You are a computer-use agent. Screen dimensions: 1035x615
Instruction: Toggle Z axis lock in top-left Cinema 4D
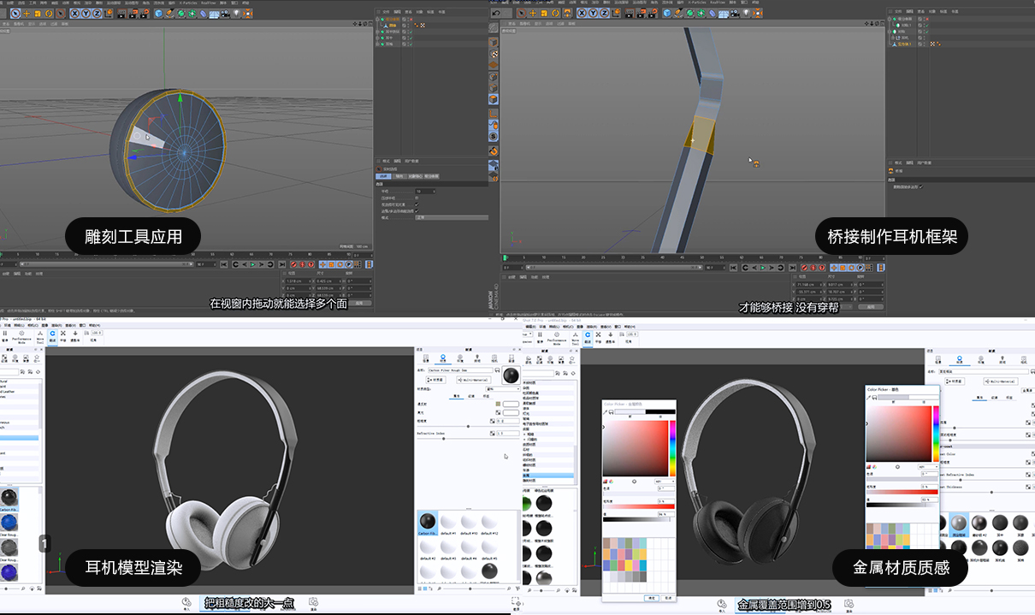point(97,13)
